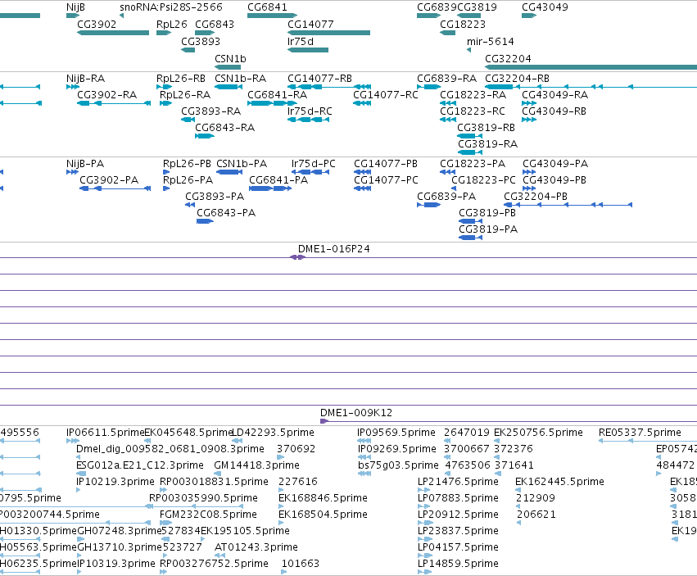Screen dimensions: 697x576
Task: Open the RpL26-PB protein label
Action: coord(187,164)
